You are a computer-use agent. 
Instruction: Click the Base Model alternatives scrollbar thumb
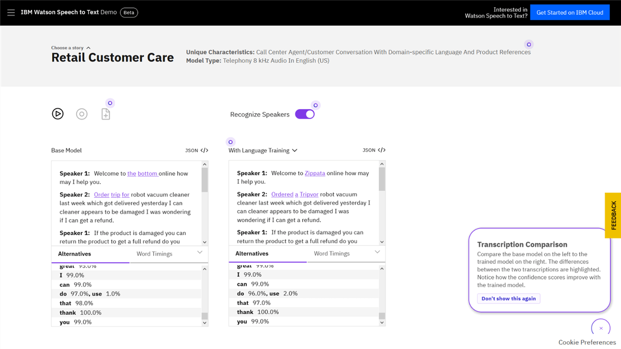(x=204, y=315)
